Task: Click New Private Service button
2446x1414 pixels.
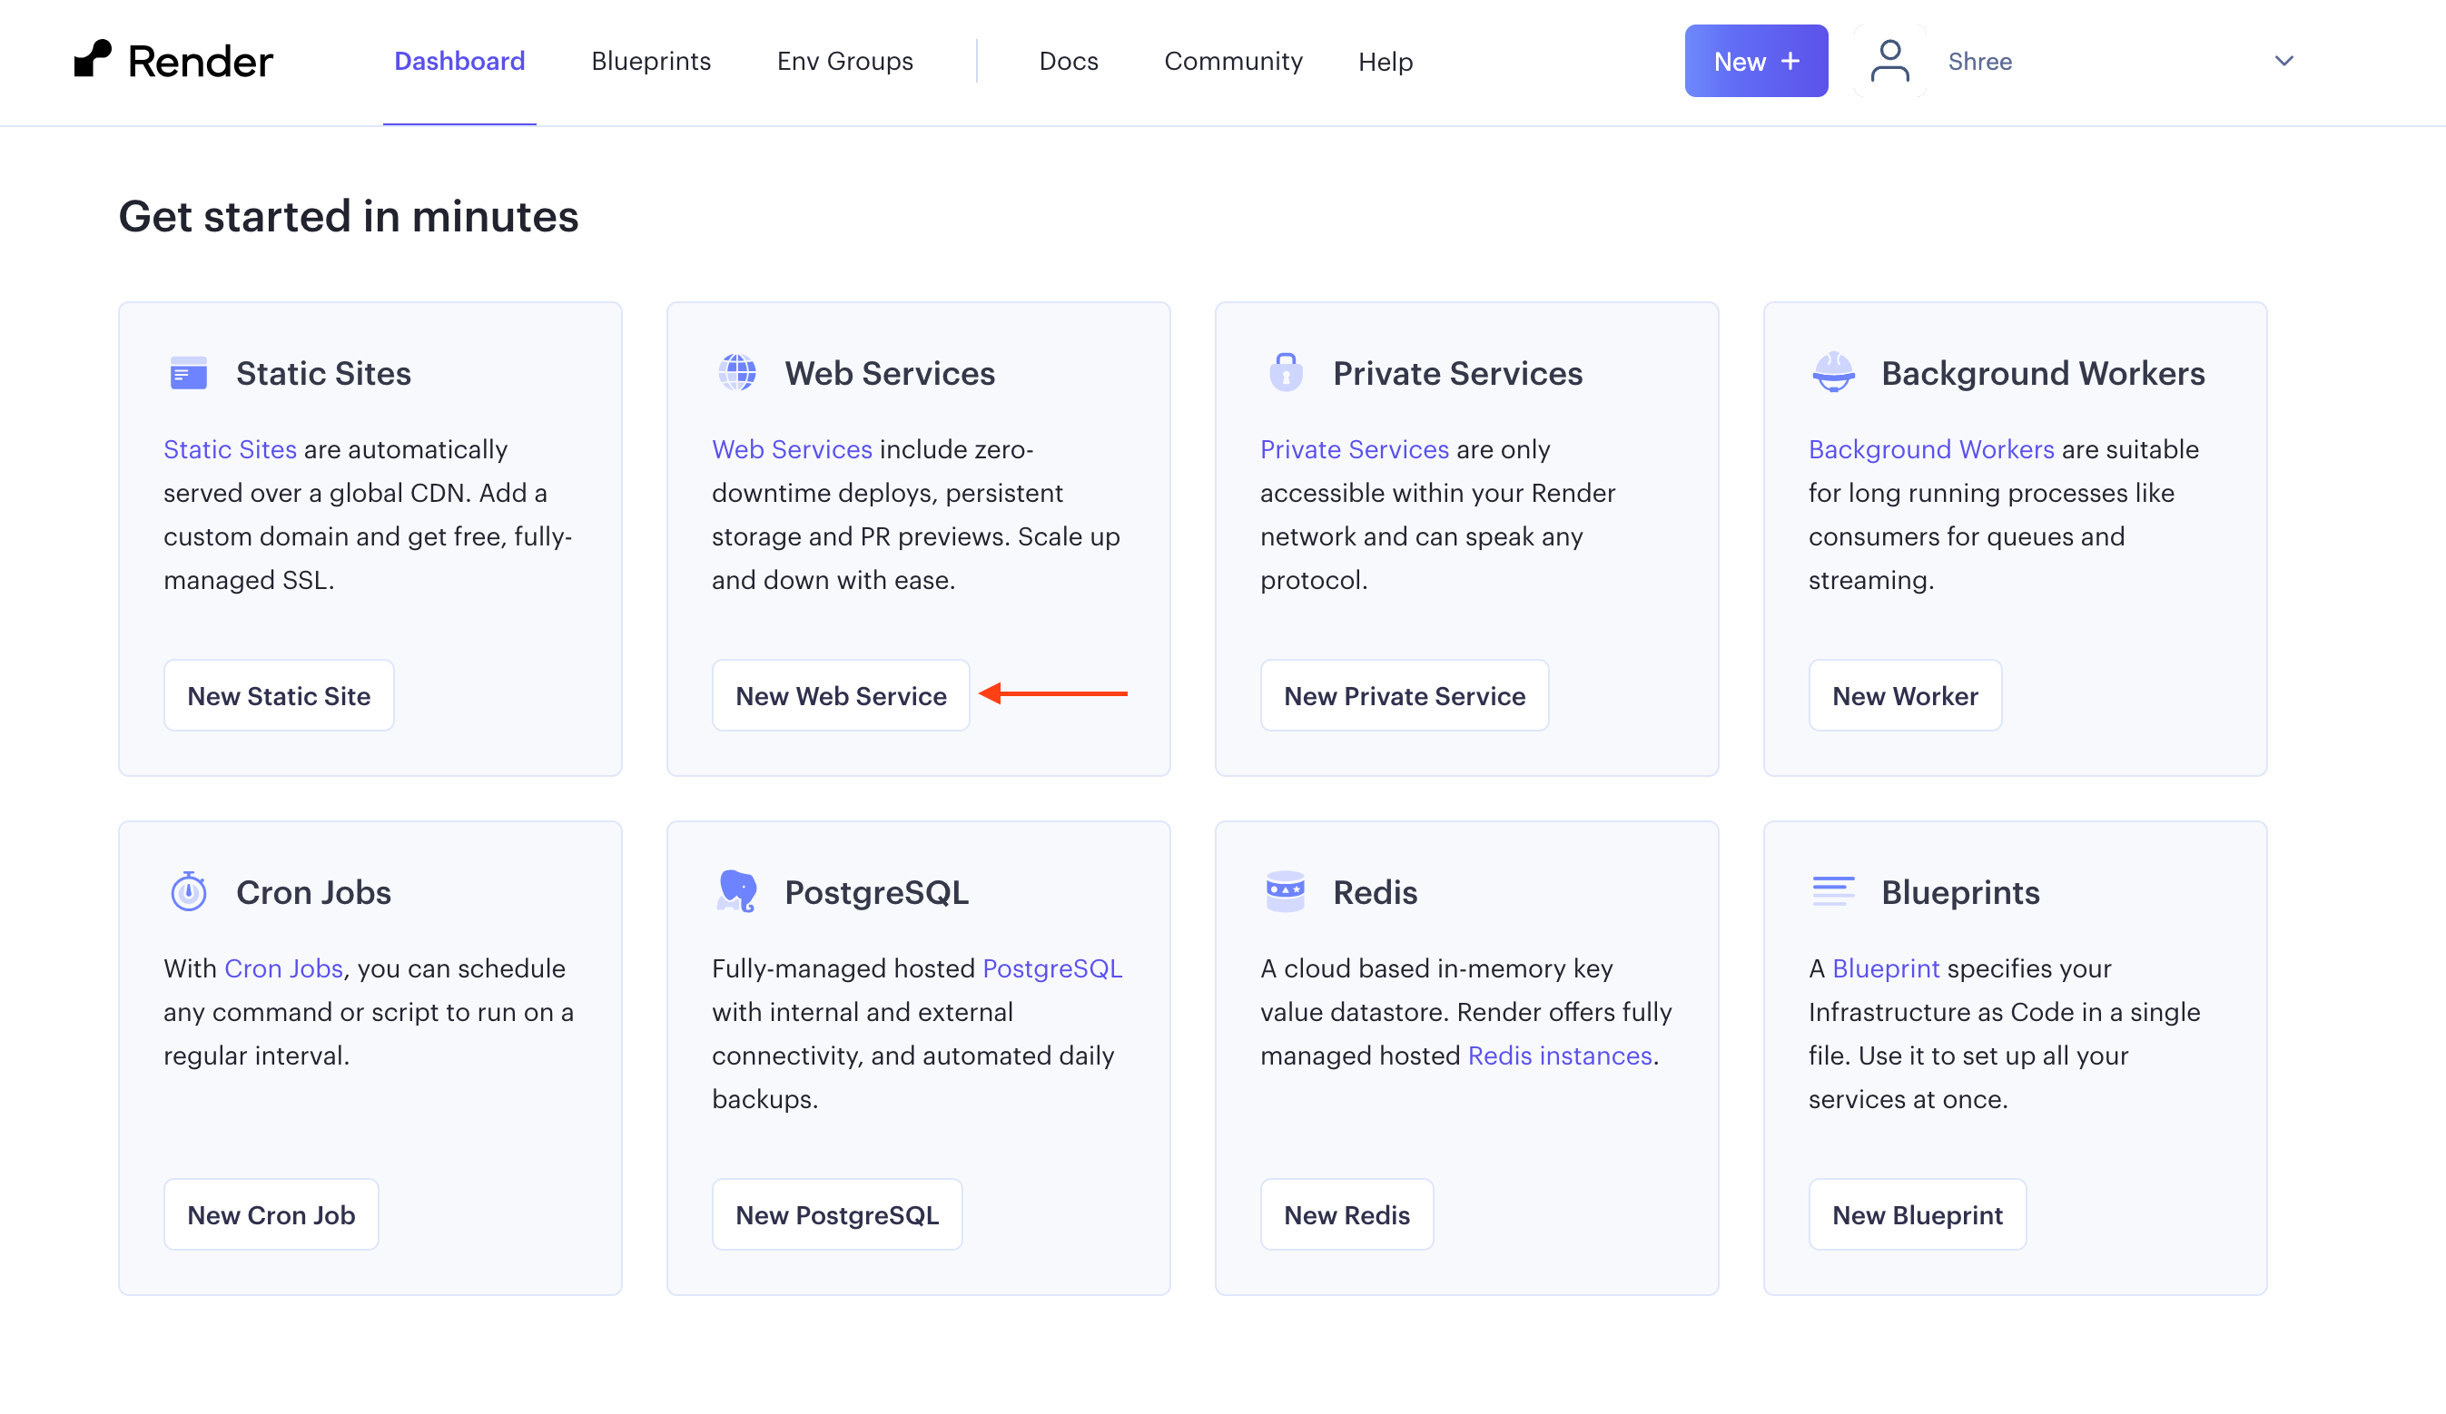Action: coord(1405,695)
